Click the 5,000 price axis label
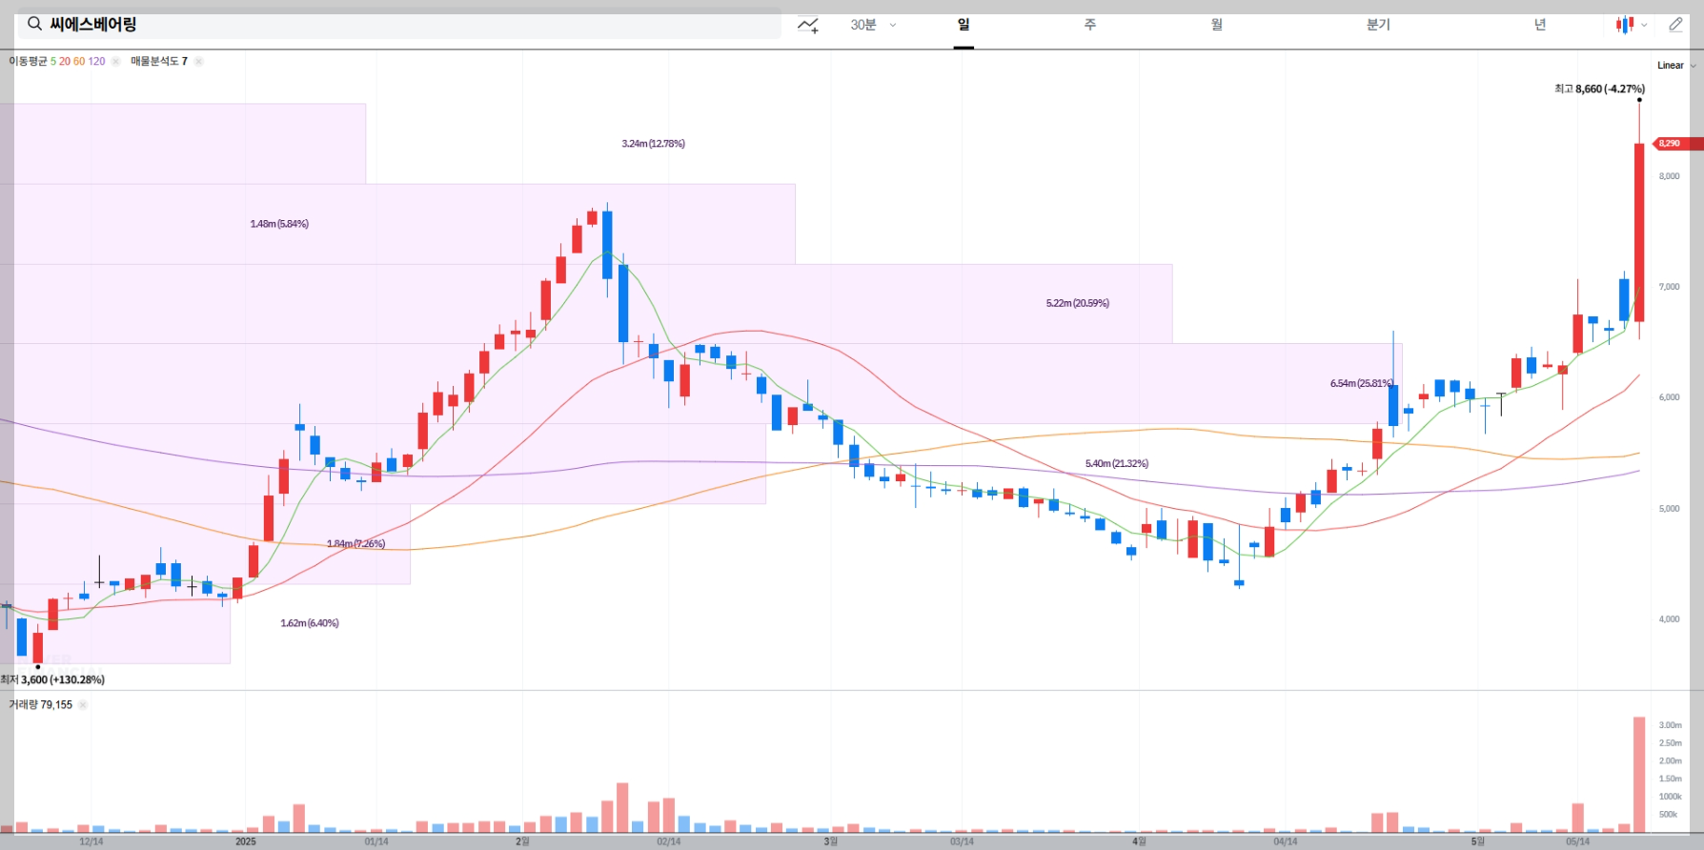This screenshot has width=1704, height=850. (x=1670, y=509)
